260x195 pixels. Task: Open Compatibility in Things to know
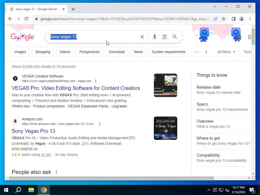223,158
